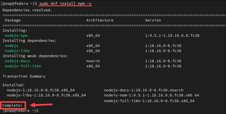Click installed nodejs-libs-1:18.16.0-8.fc38.x86_64 entry
Screen dimensions: 226x114
46,95
